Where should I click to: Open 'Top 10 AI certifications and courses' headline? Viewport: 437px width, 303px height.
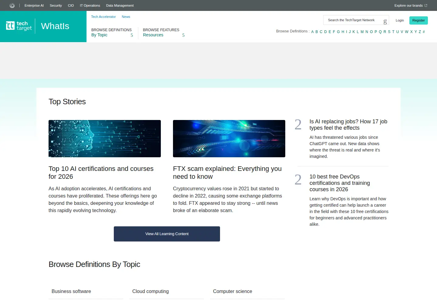point(101,172)
